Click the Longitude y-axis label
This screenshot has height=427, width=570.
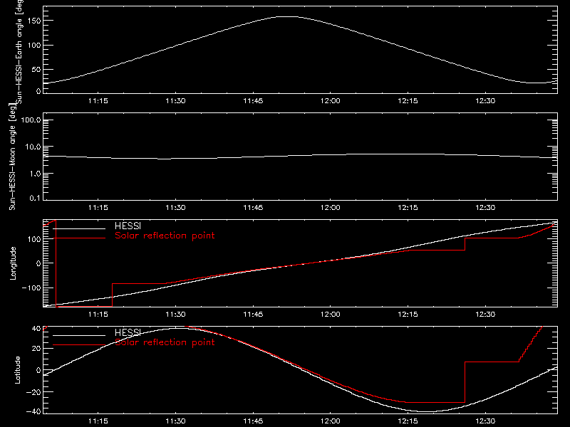13,263
